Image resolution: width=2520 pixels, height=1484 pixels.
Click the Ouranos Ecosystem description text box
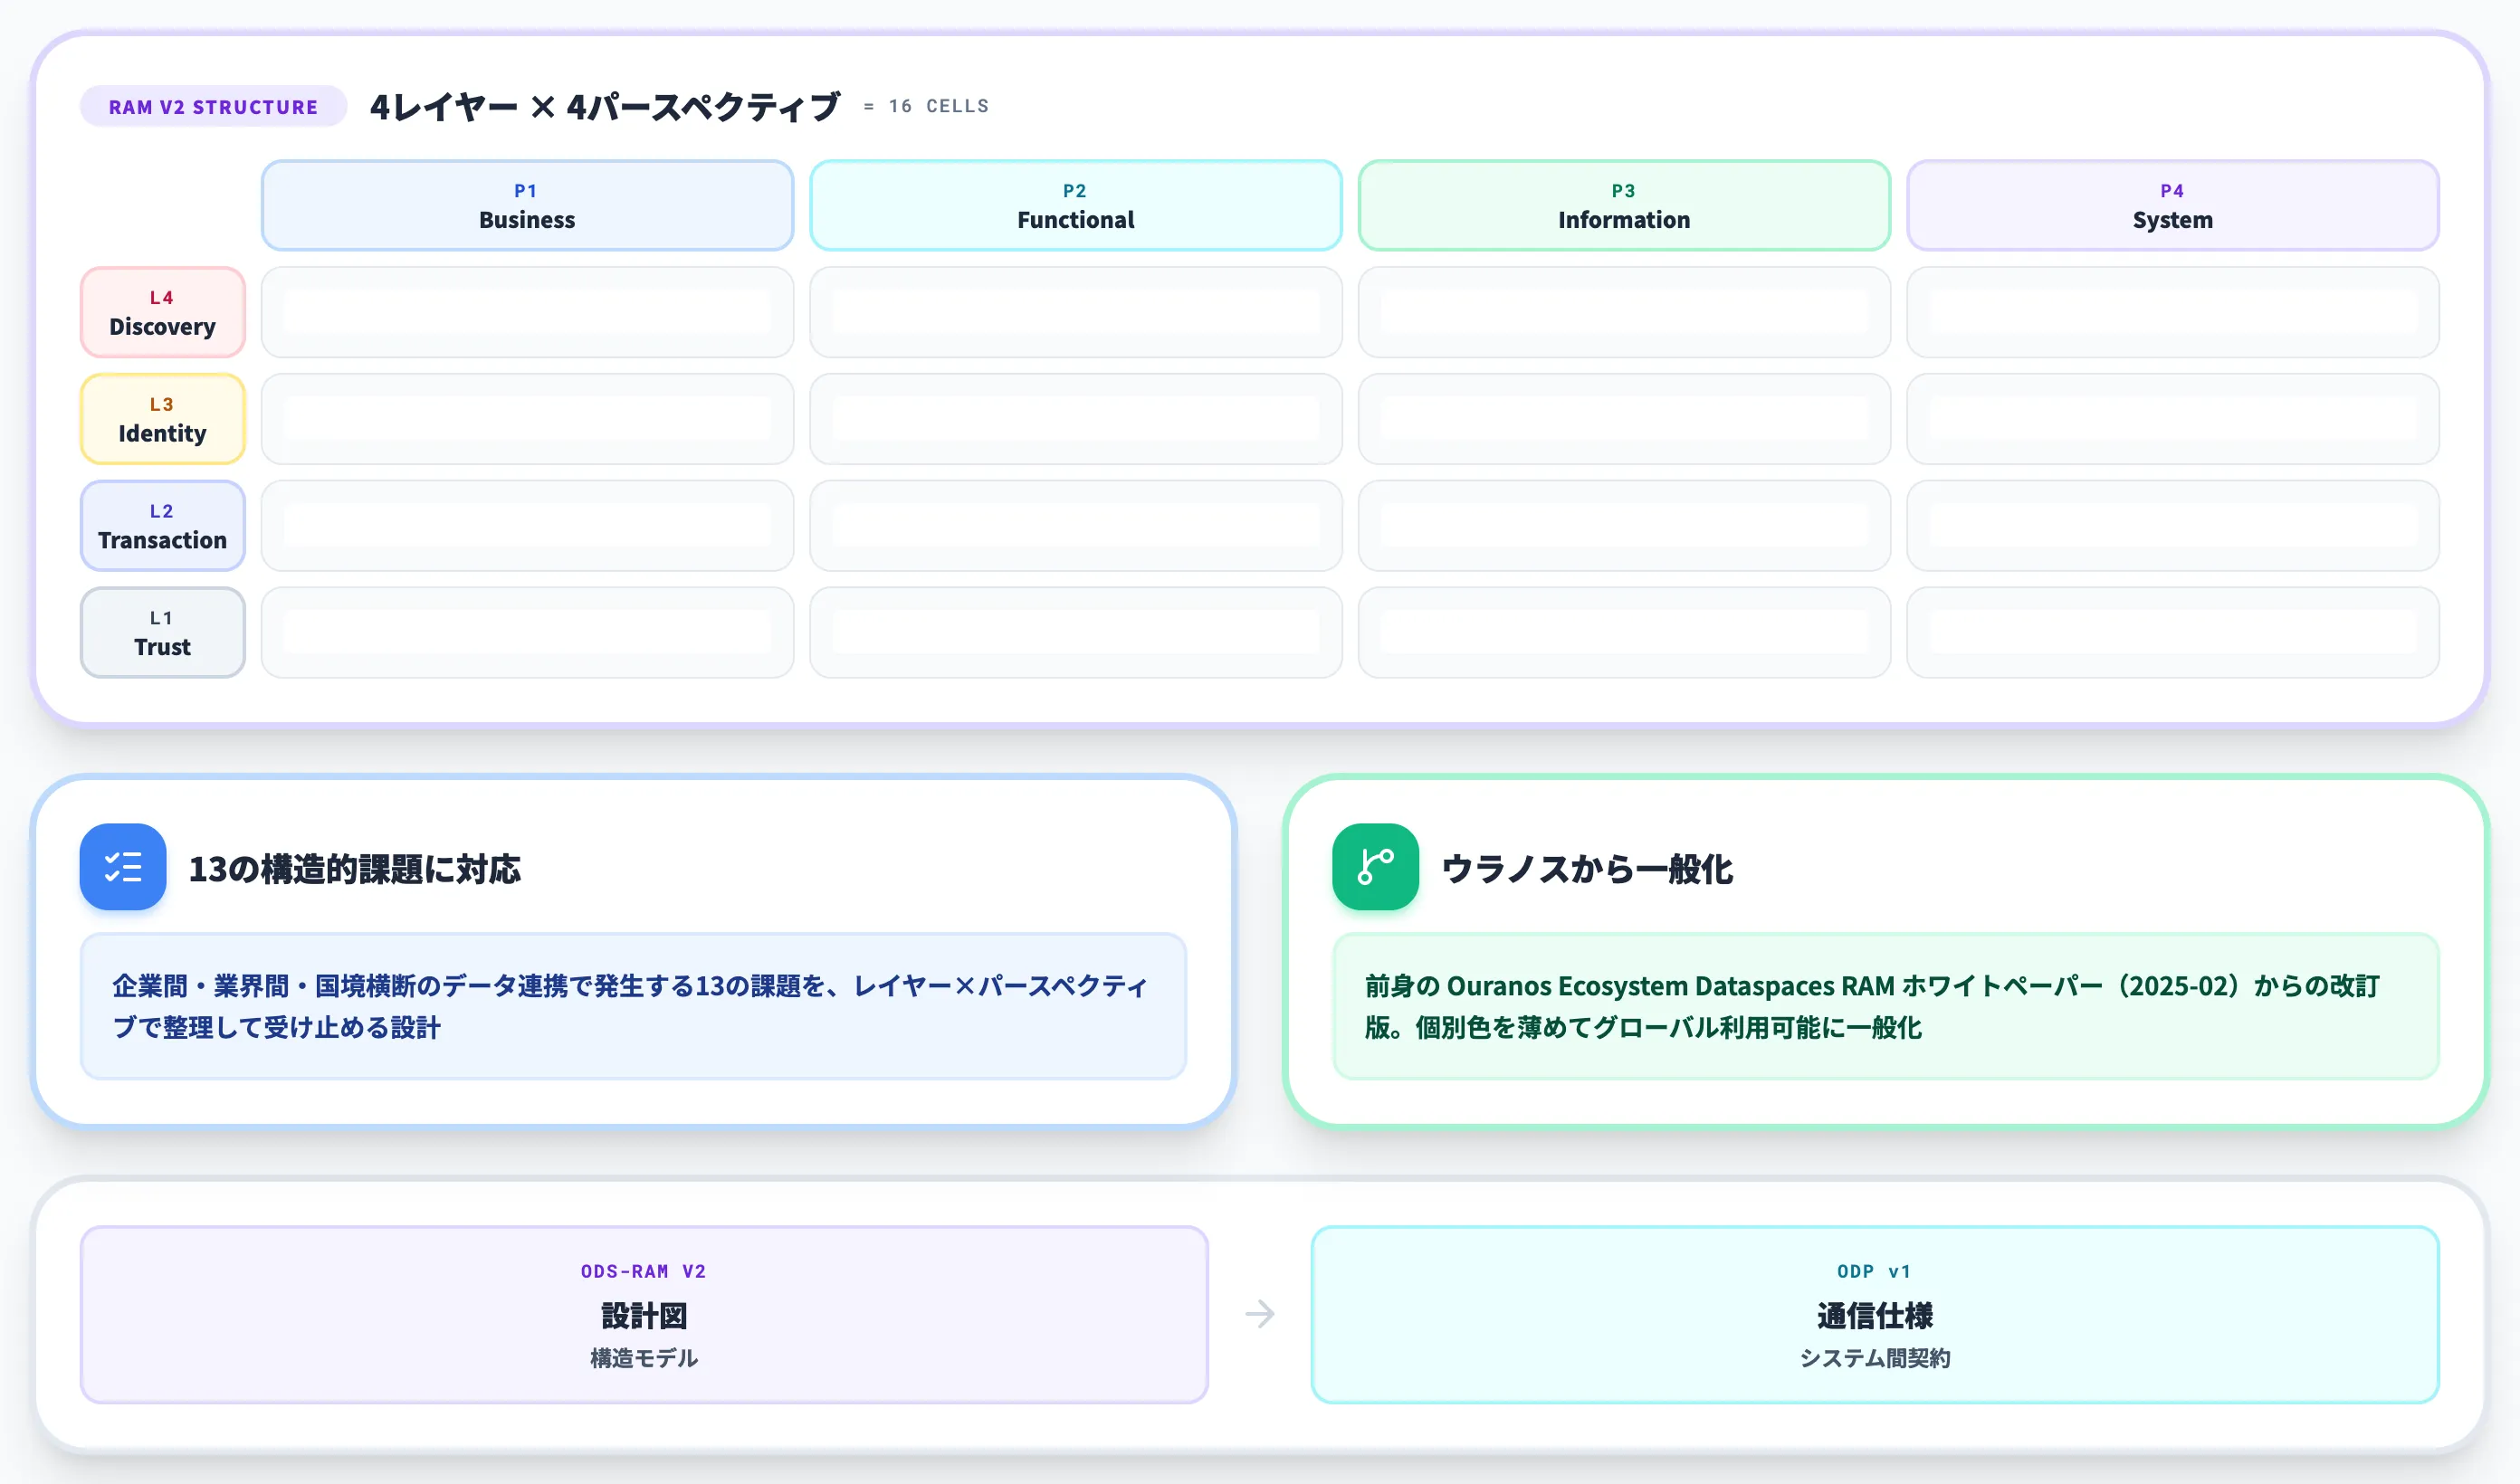coord(1885,1006)
